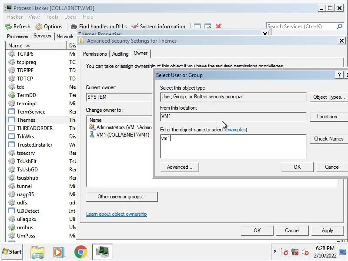348x261 pixels.
Task: Open the Permissions tab
Action: click(x=95, y=54)
